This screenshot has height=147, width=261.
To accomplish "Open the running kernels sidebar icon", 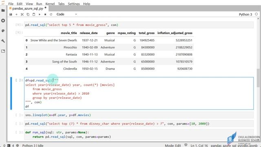I will click(x=3, y=20).
